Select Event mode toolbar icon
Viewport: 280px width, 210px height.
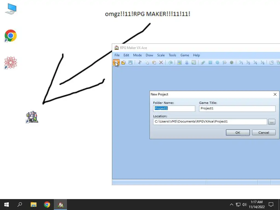186,62
